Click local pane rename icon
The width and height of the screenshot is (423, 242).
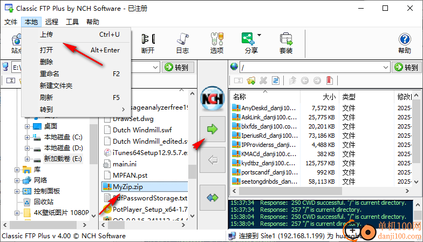pos(11,80)
